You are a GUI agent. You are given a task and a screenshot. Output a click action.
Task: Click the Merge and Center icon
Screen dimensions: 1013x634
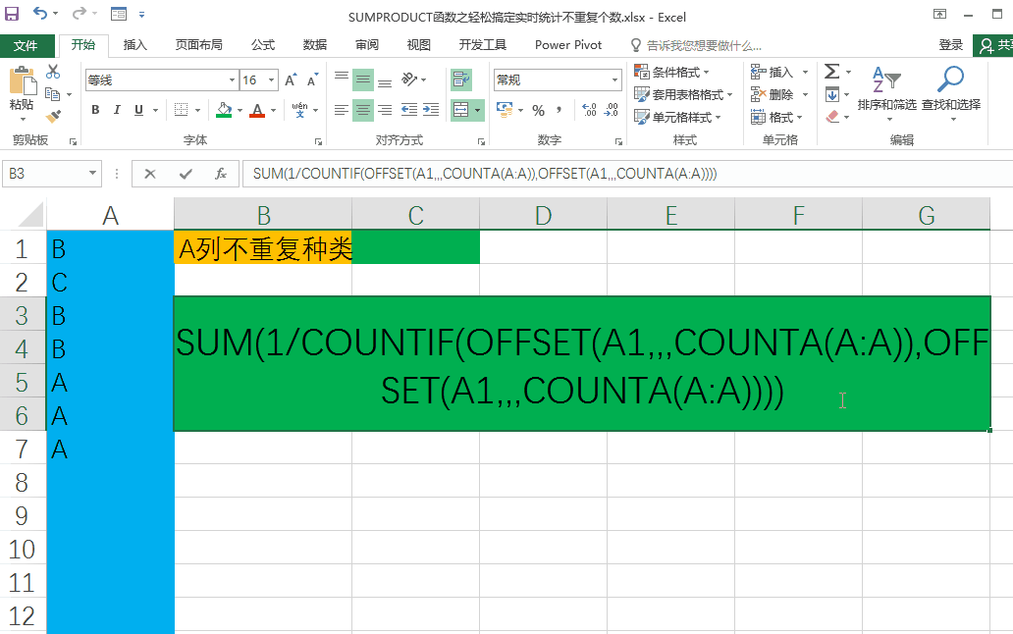460,110
